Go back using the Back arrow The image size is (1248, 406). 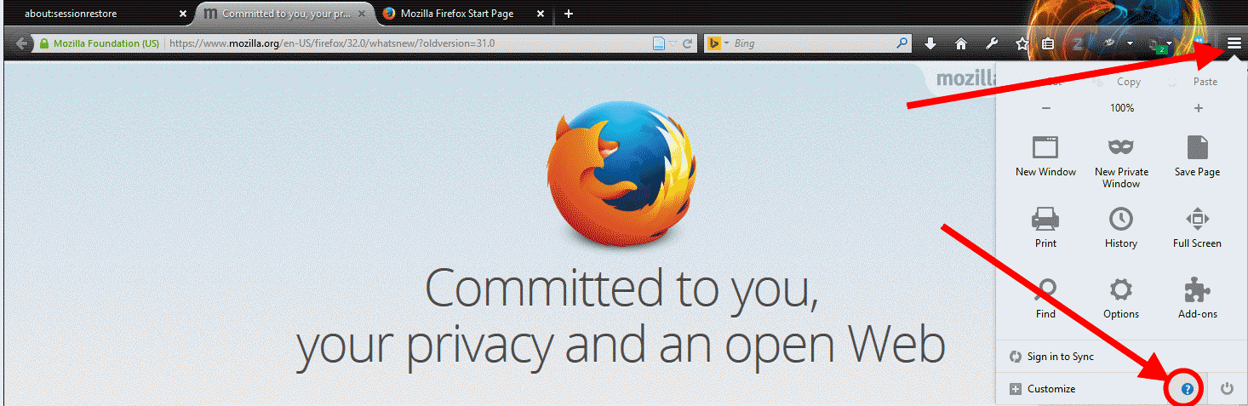(x=22, y=43)
